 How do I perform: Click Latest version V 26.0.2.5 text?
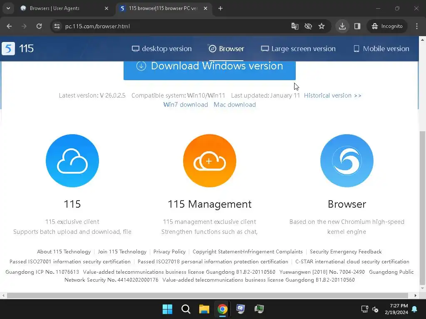pos(92,96)
